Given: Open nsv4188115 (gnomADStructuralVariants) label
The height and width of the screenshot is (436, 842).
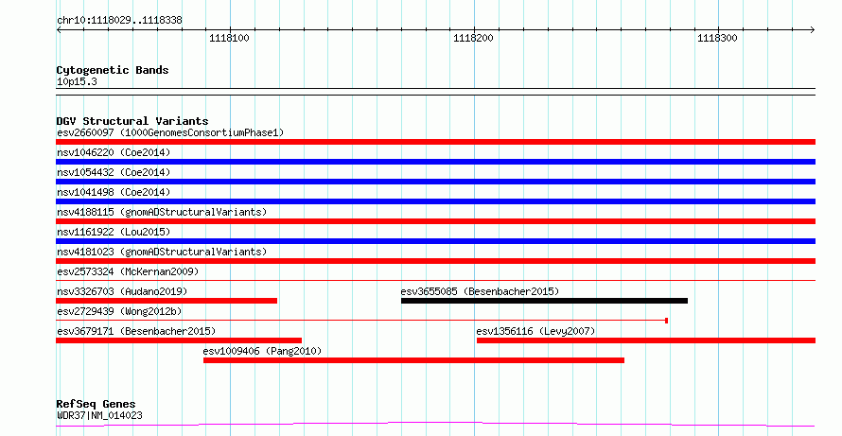Looking at the screenshot, I should tap(162, 212).
